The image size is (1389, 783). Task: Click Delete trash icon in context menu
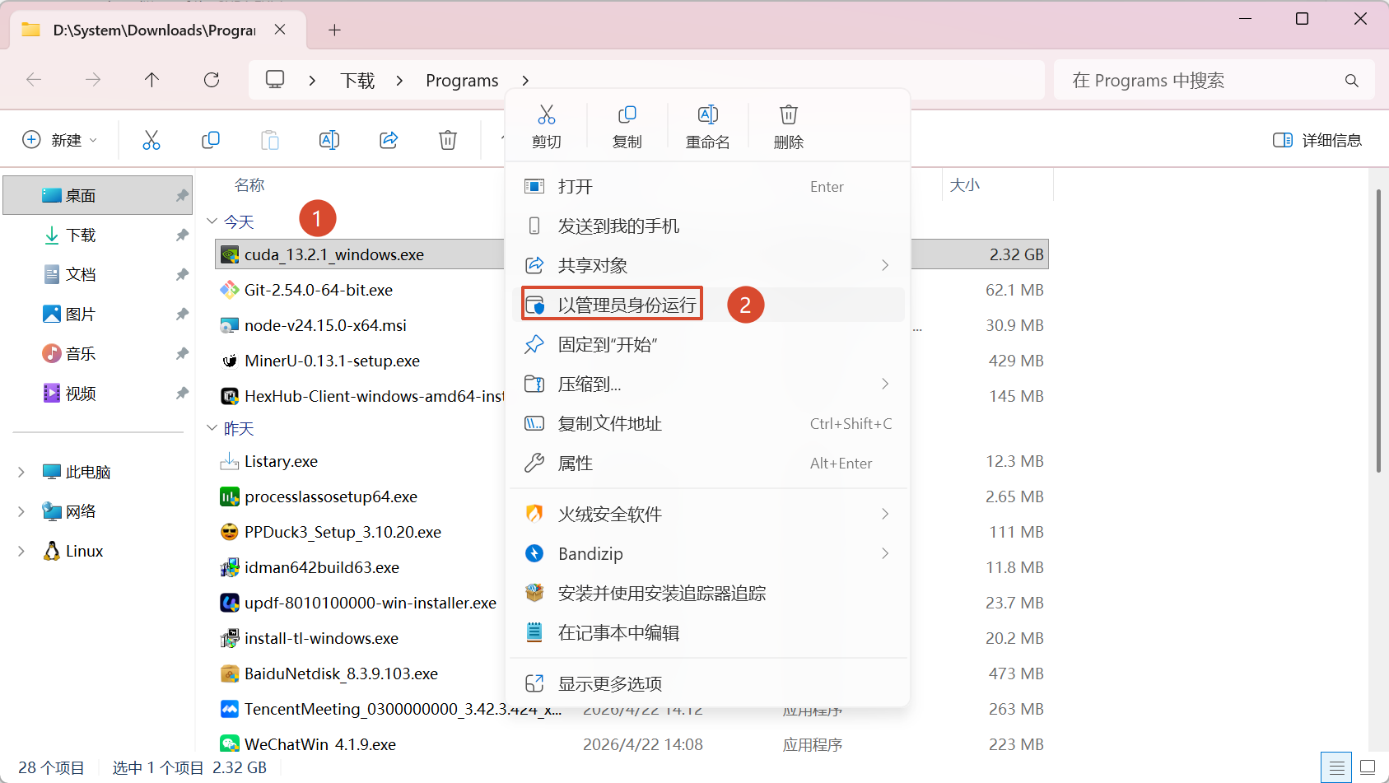point(788,126)
